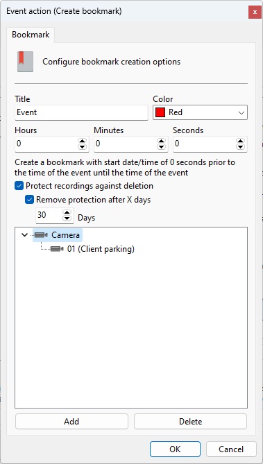
Task: Increase Hours using the up arrow
Action: point(82,141)
